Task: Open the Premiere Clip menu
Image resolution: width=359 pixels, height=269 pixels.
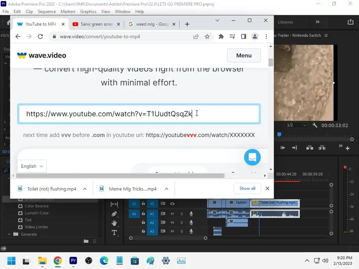Action: [x=29, y=12]
